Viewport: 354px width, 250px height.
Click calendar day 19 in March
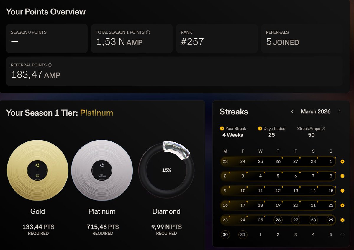[x=278, y=205]
